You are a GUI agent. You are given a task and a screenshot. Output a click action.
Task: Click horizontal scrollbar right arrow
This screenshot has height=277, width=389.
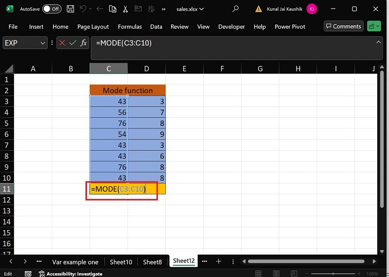click(x=374, y=261)
